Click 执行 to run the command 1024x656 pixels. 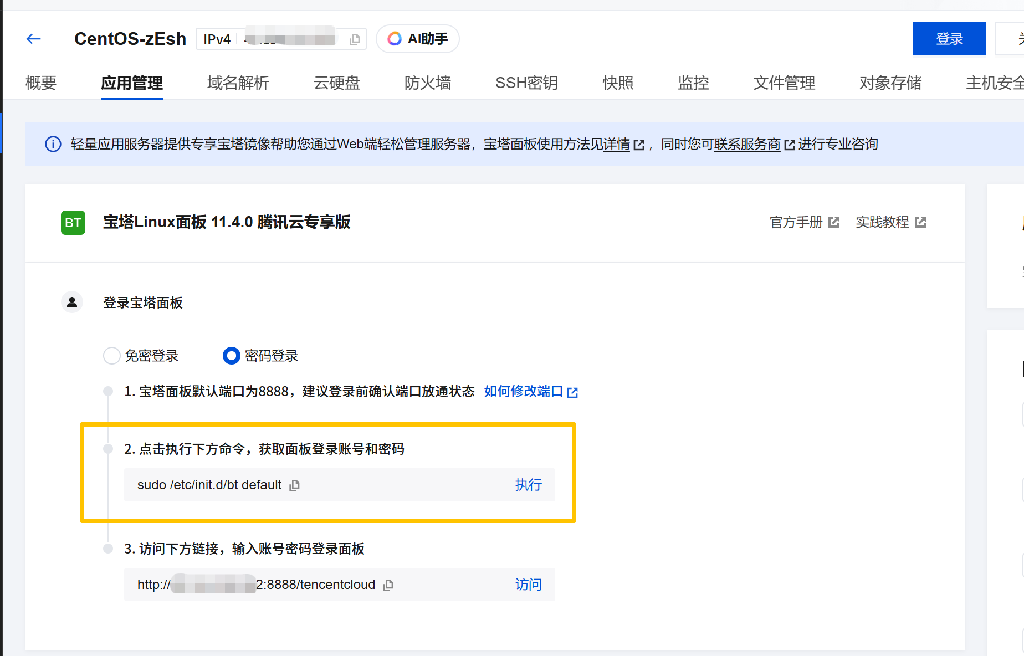click(529, 485)
